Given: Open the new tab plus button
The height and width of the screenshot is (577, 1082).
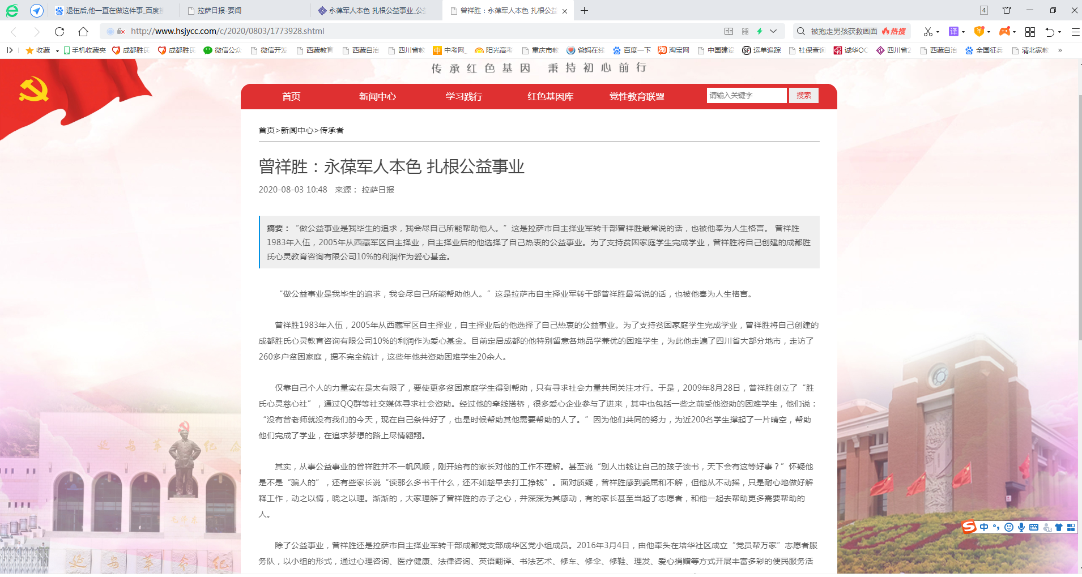Looking at the screenshot, I should [584, 11].
